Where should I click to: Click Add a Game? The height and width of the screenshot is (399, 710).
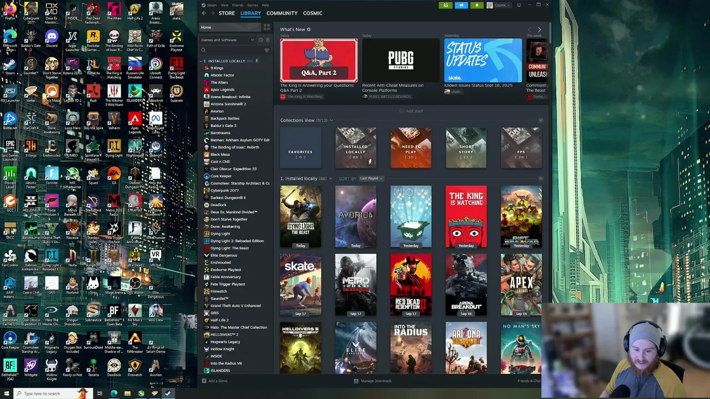pyautogui.click(x=215, y=381)
